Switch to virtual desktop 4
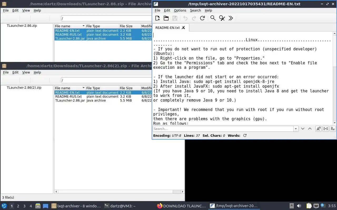This screenshot has width=337, height=210. (x=31, y=206)
